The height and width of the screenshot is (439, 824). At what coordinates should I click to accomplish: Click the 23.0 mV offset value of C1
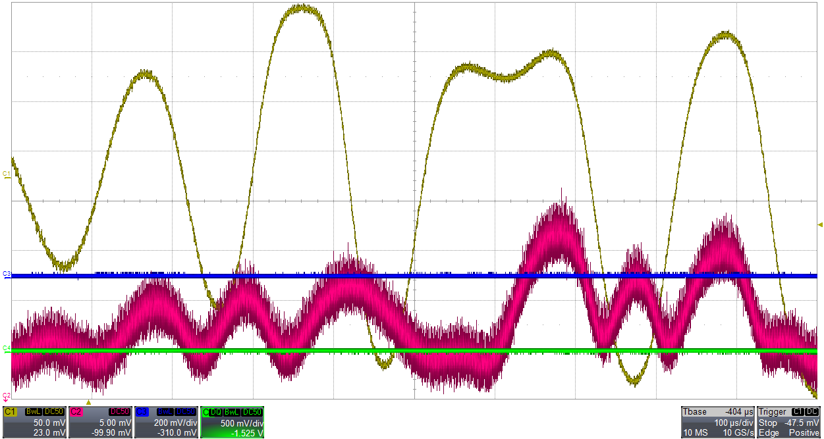[49, 432]
